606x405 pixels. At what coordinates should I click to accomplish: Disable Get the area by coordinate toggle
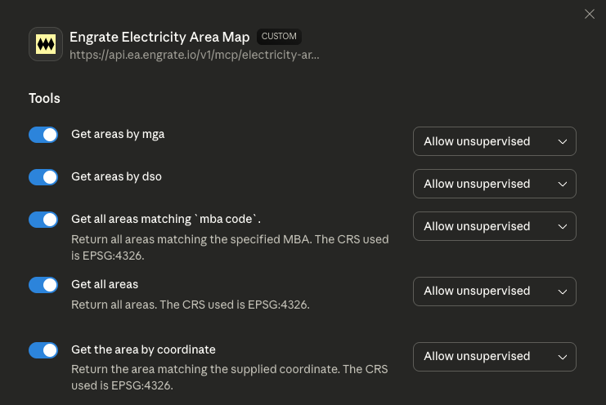43,350
